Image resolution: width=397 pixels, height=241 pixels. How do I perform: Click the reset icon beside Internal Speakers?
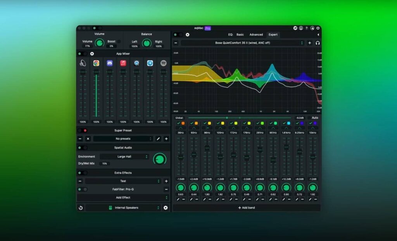click(x=81, y=208)
